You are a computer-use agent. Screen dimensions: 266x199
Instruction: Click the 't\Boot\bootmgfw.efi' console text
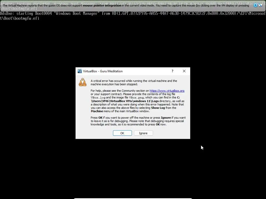point(19,18)
